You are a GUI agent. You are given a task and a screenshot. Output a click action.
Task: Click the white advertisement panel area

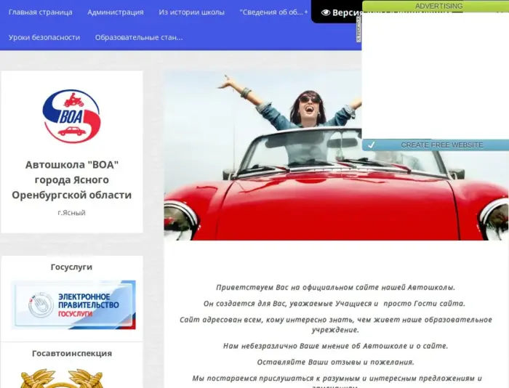point(435,73)
